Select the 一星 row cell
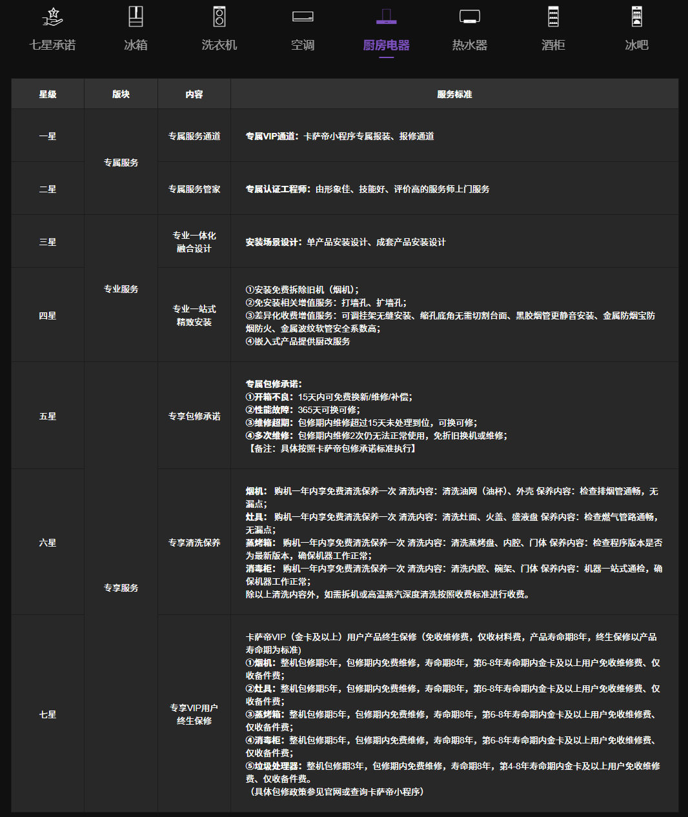Viewport: 688px width, 817px height. [x=48, y=136]
